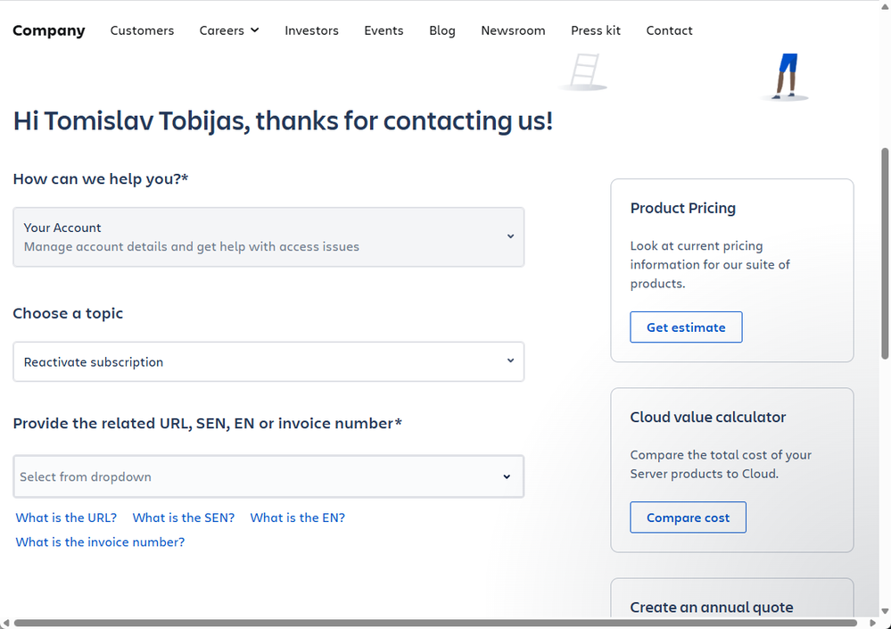Open the 'What is the EN?' link
Screen dimensions: 891x629
point(297,517)
